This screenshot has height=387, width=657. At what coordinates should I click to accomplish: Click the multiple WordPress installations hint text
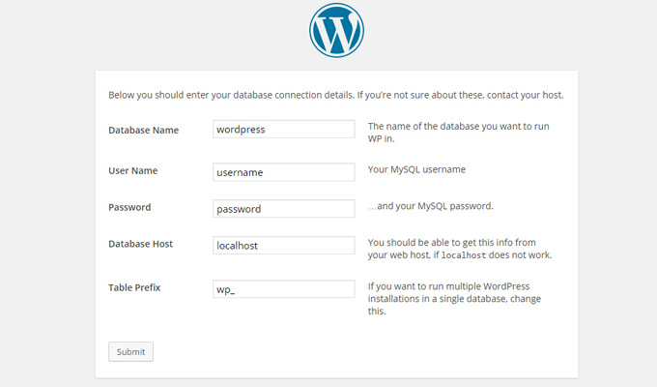(454, 298)
